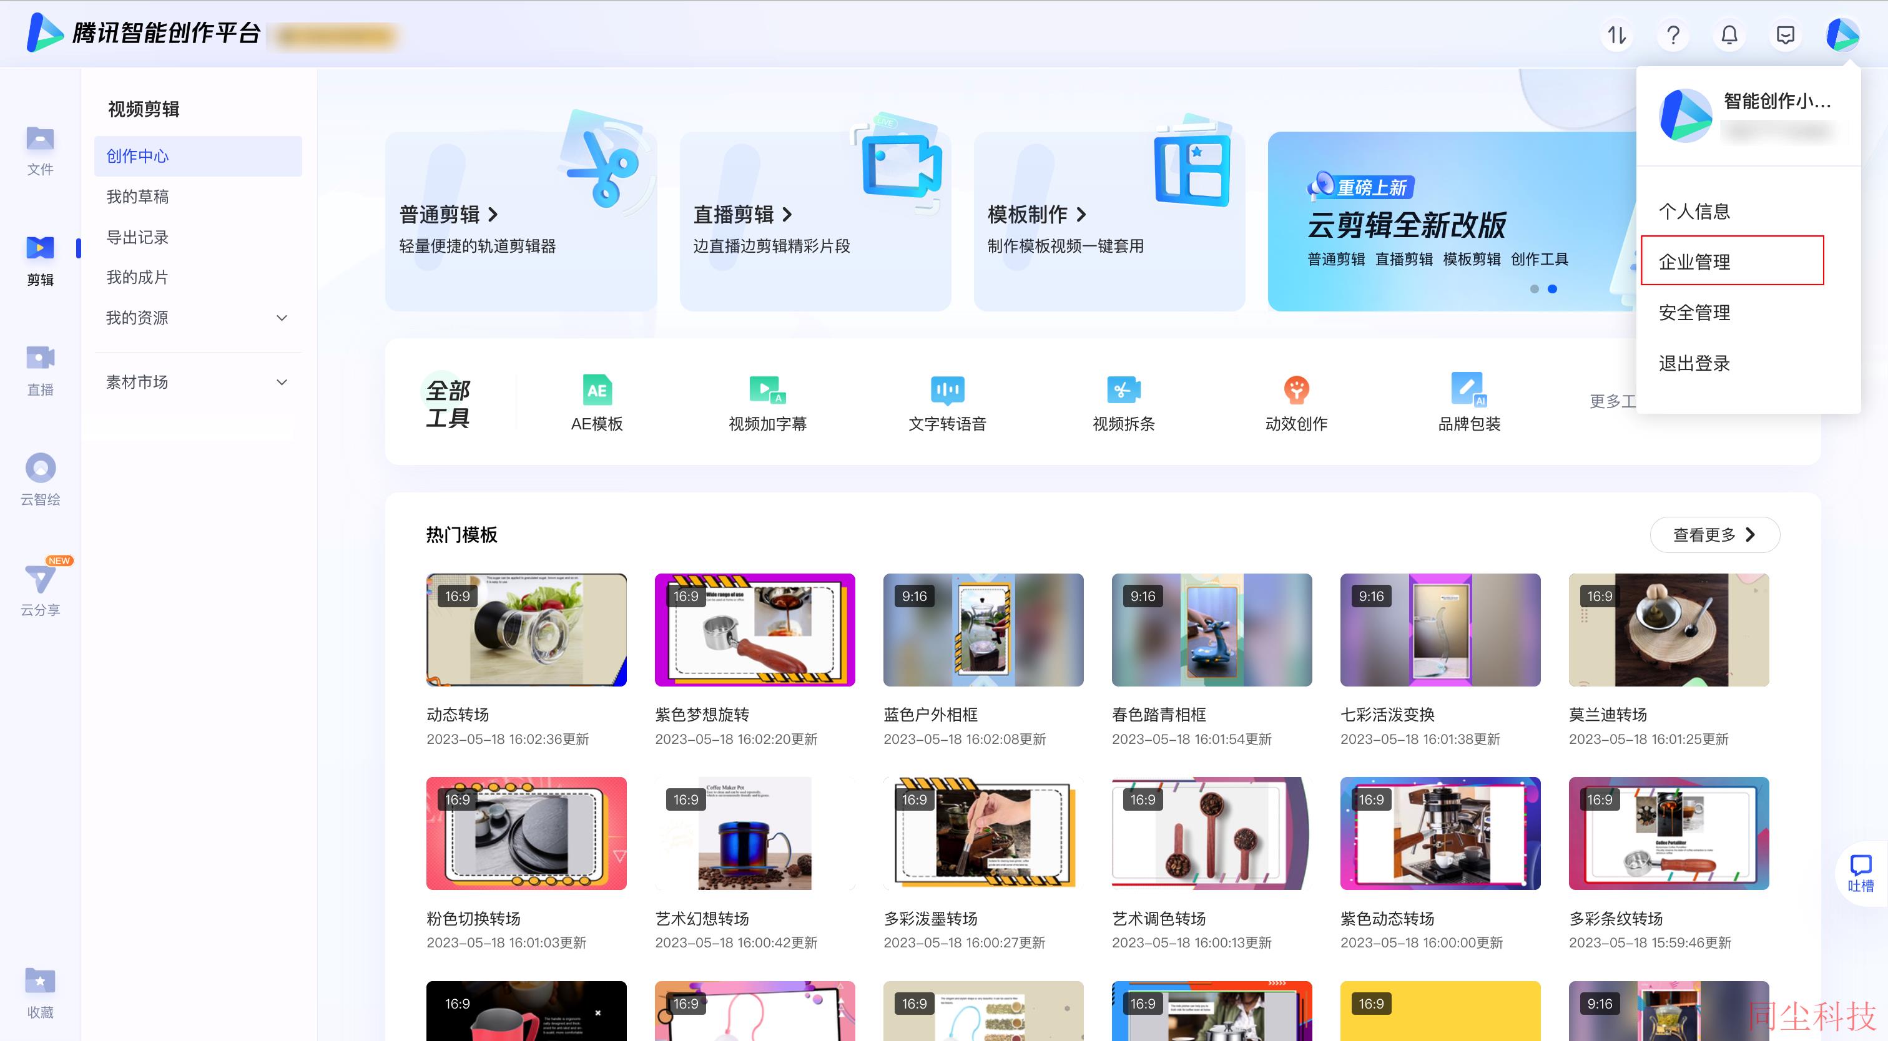Open the 文字转语音 tool
This screenshot has width=1888, height=1041.
pos(947,403)
